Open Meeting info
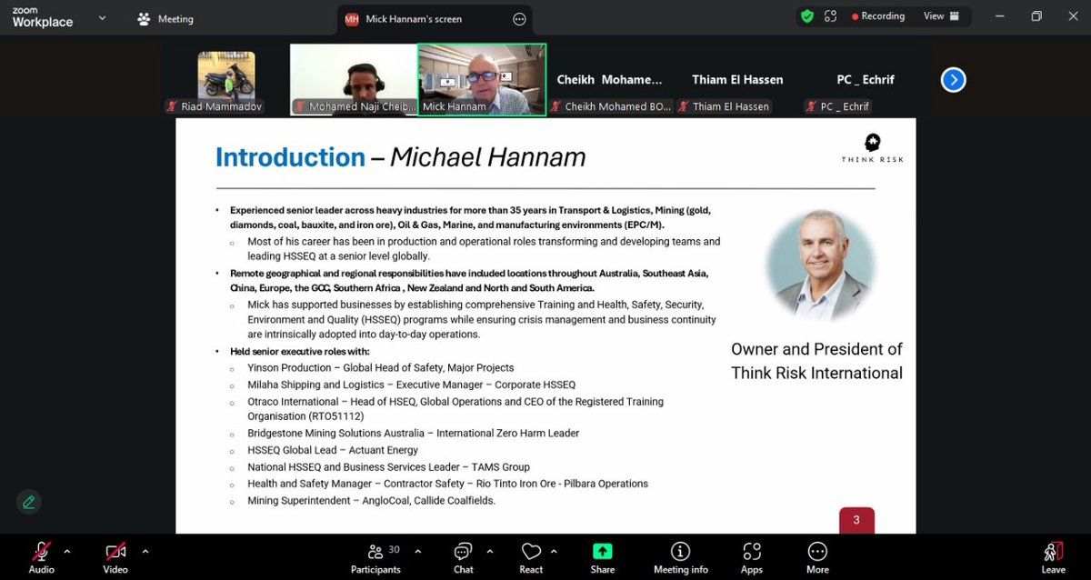 680,555
